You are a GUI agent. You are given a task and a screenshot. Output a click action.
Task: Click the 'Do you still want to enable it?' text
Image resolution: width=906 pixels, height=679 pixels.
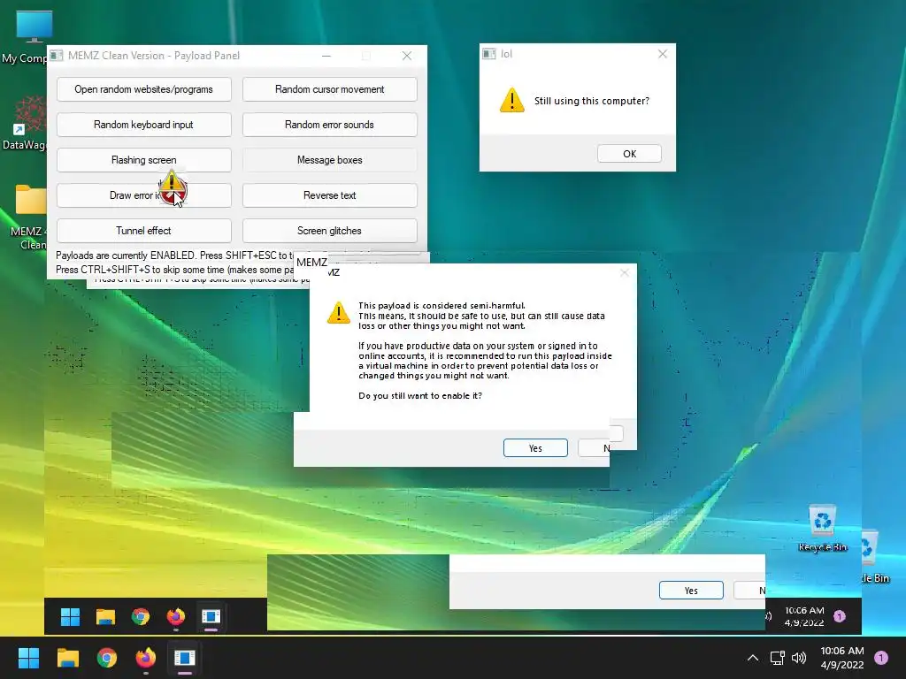coord(420,395)
